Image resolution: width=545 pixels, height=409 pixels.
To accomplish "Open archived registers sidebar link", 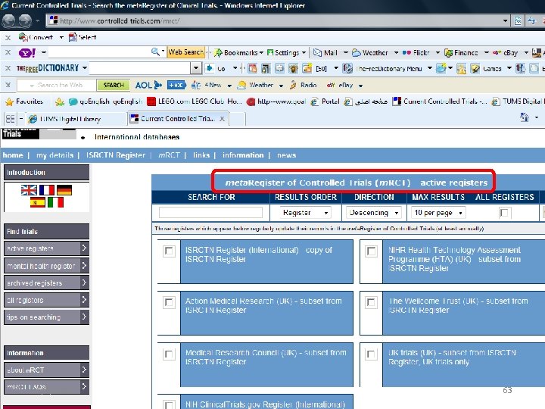I will pyautogui.click(x=46, y=283).
